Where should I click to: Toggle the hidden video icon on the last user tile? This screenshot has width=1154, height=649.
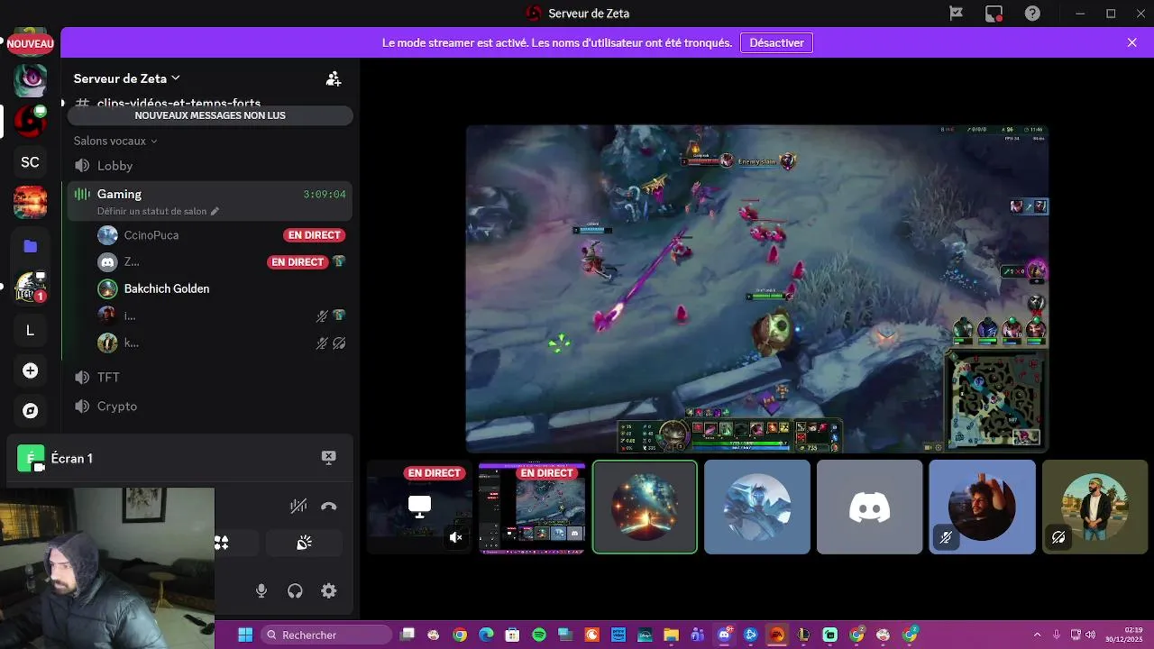(1058, 538)
